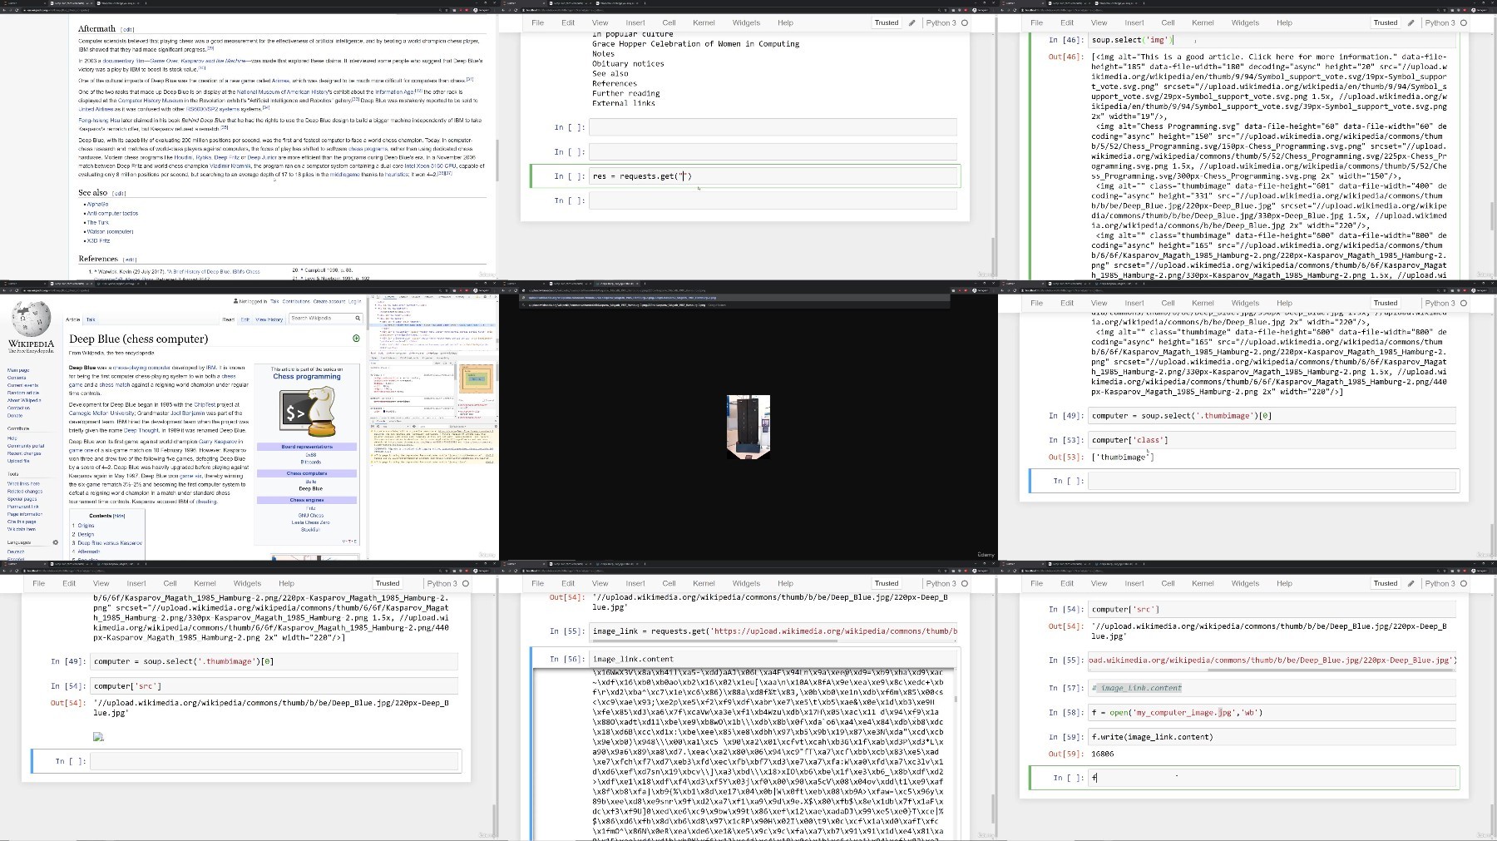Click Create account link at top
Image resolution: width=1497 pixels, height=841 pixels.
coord(329,301)
